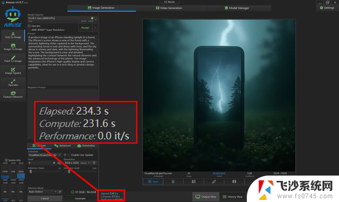Switch to Image Inpaint mode
Viewport: 339px width, 202px height.
pos(13,71)
